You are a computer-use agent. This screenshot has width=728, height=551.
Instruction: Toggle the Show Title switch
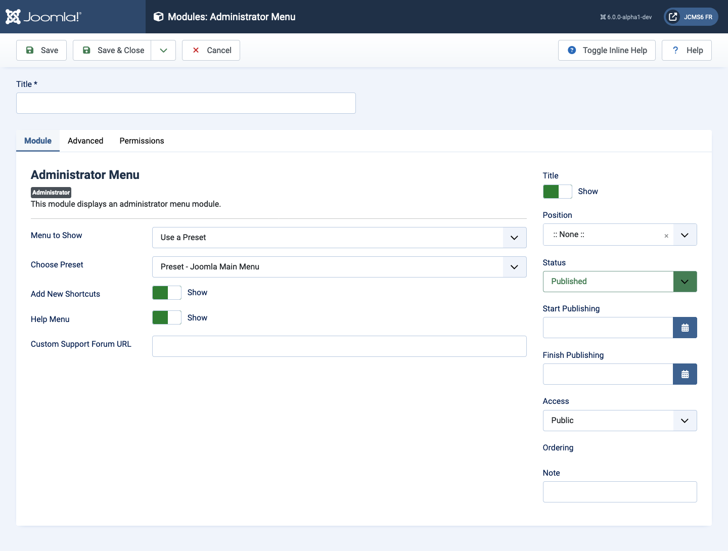[558, 192]
